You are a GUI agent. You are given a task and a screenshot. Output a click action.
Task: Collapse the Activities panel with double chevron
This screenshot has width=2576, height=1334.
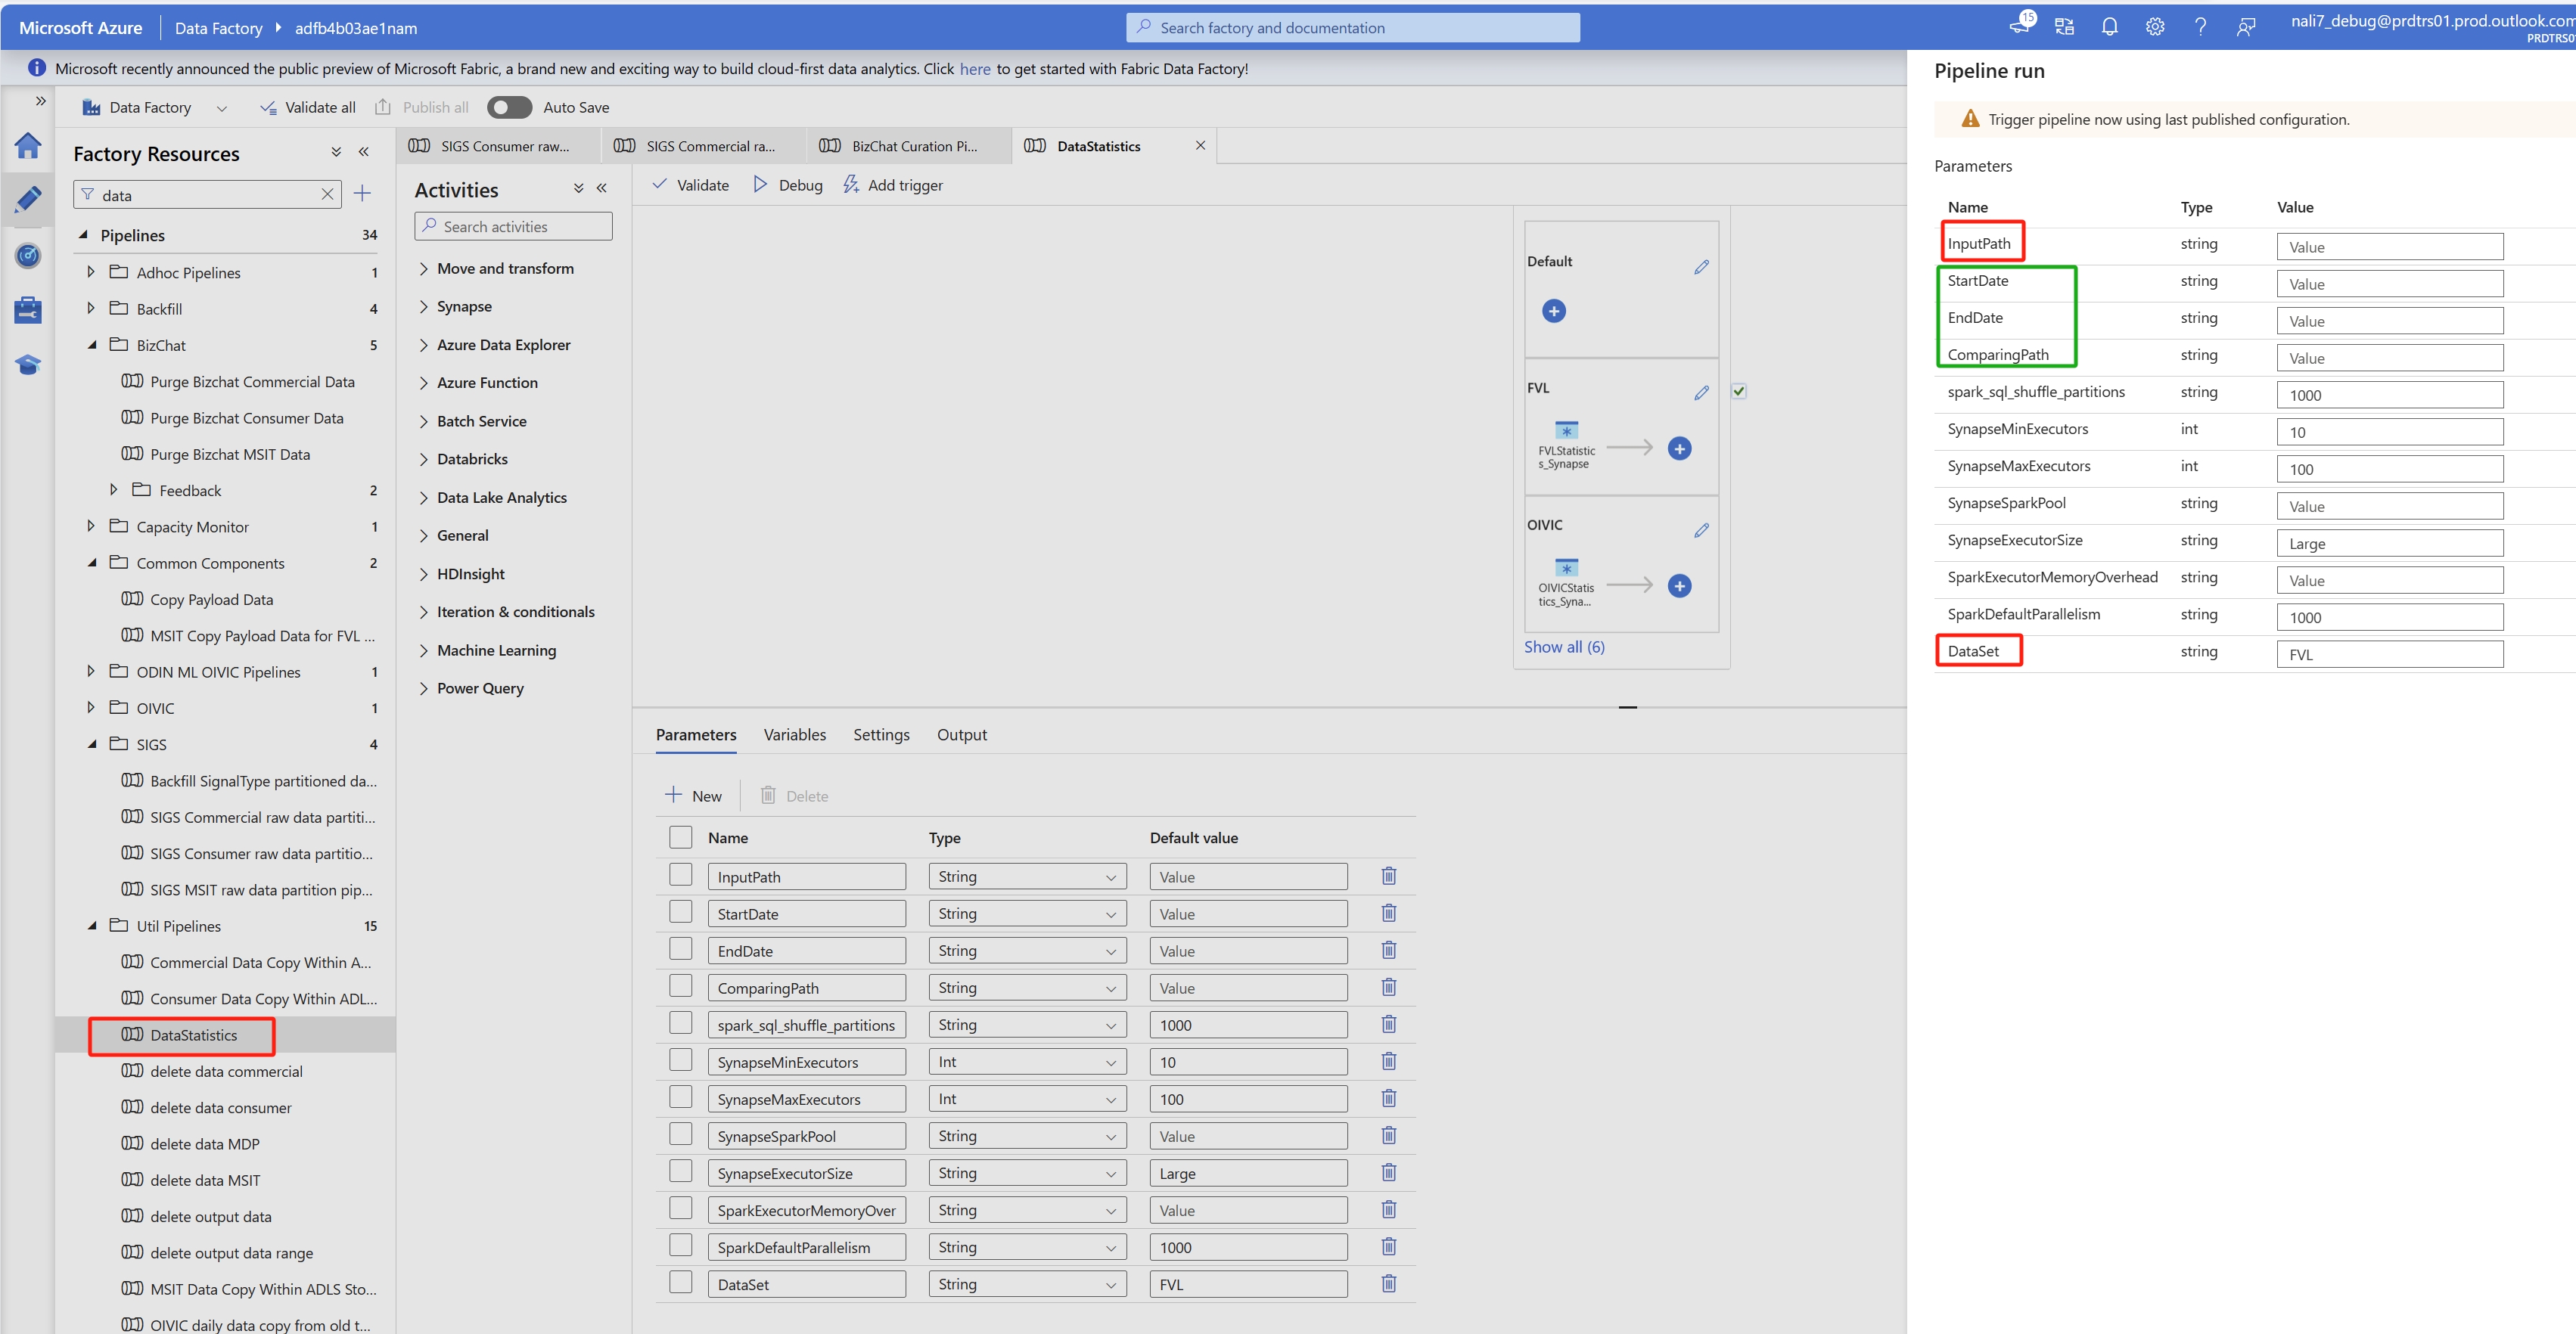point(602,188)
